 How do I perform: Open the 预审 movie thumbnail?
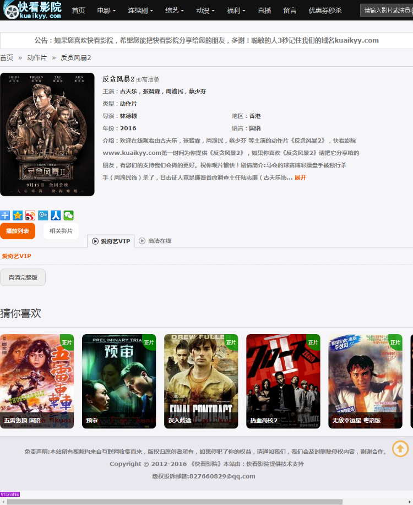point(119,382)
